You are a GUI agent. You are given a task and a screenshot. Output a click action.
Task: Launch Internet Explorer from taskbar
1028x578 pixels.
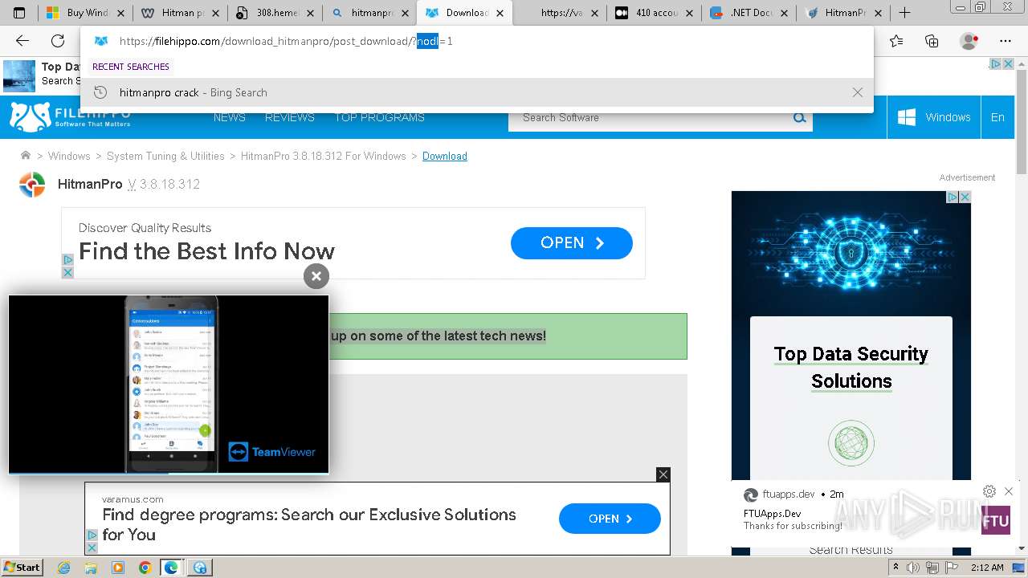(x=64, y=568)
